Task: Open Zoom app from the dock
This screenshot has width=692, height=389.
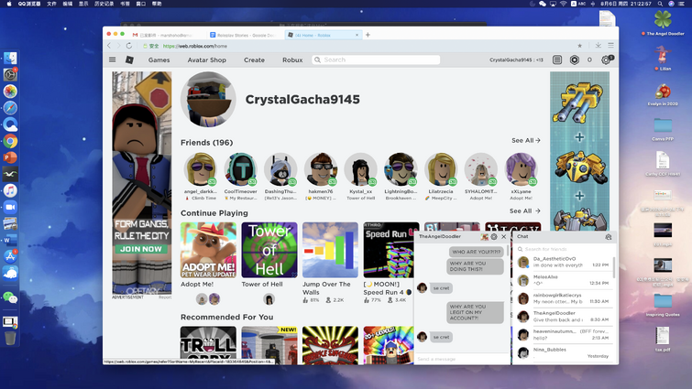Action: [x=10, y=207]
